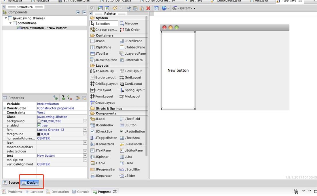
Task: Switch to the Design tab
Action: coord(30,183)
